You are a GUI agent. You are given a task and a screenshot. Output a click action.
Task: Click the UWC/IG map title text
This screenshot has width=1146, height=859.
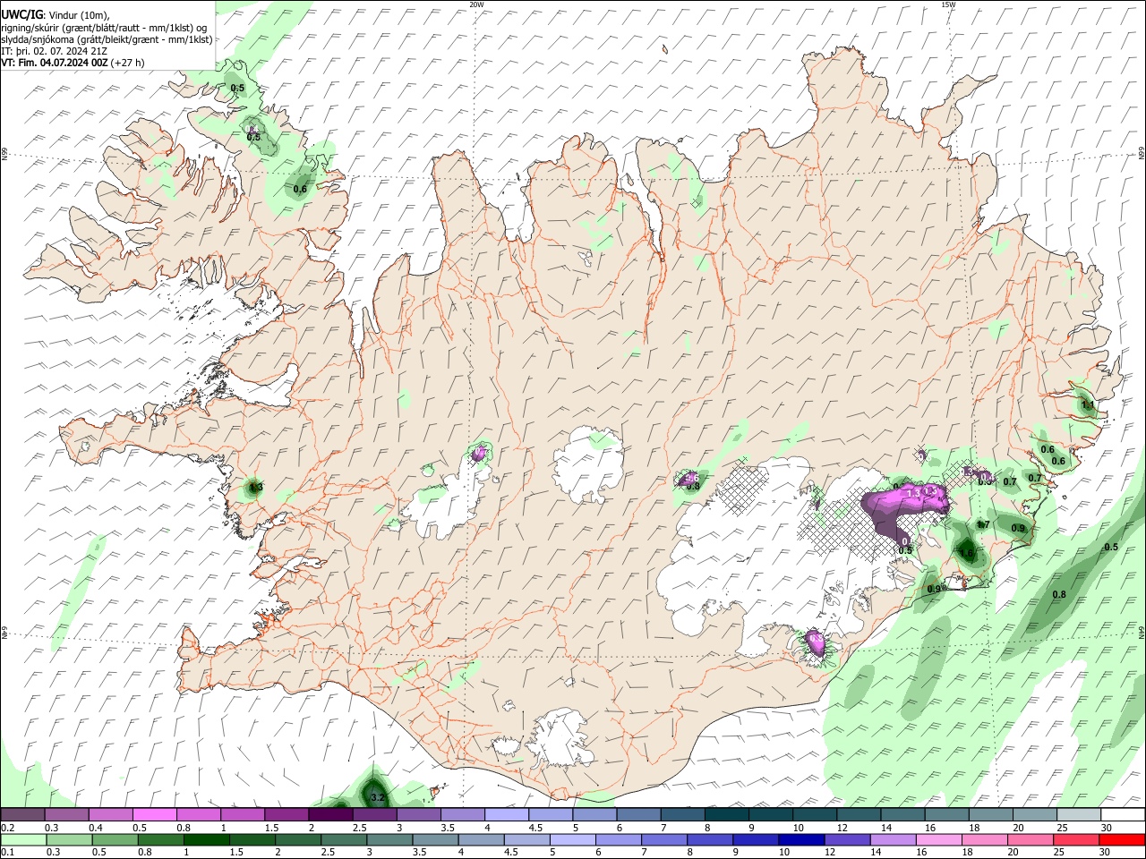pos(21,13)
